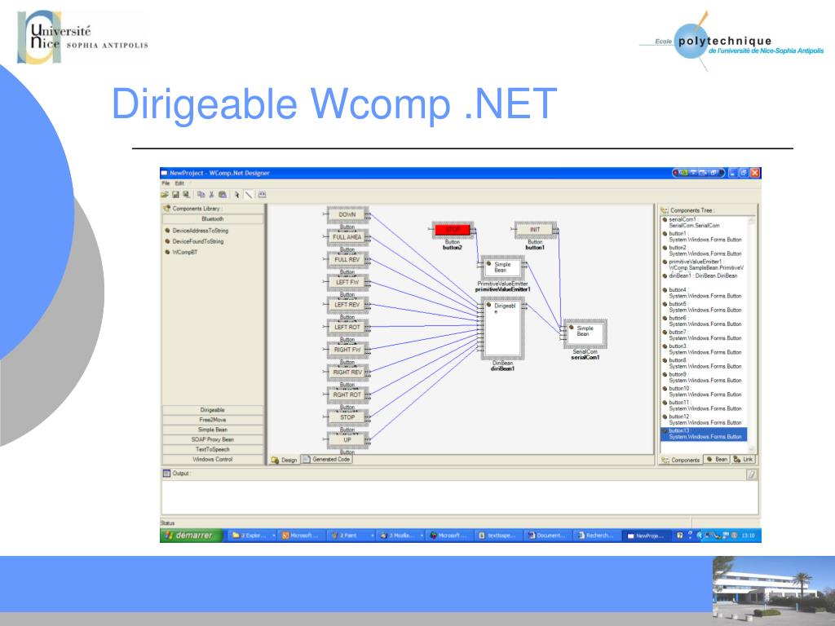This screenshot has width=835, height=626.
Task: Click the LEFT FW button component
Action: click(347, 282)
